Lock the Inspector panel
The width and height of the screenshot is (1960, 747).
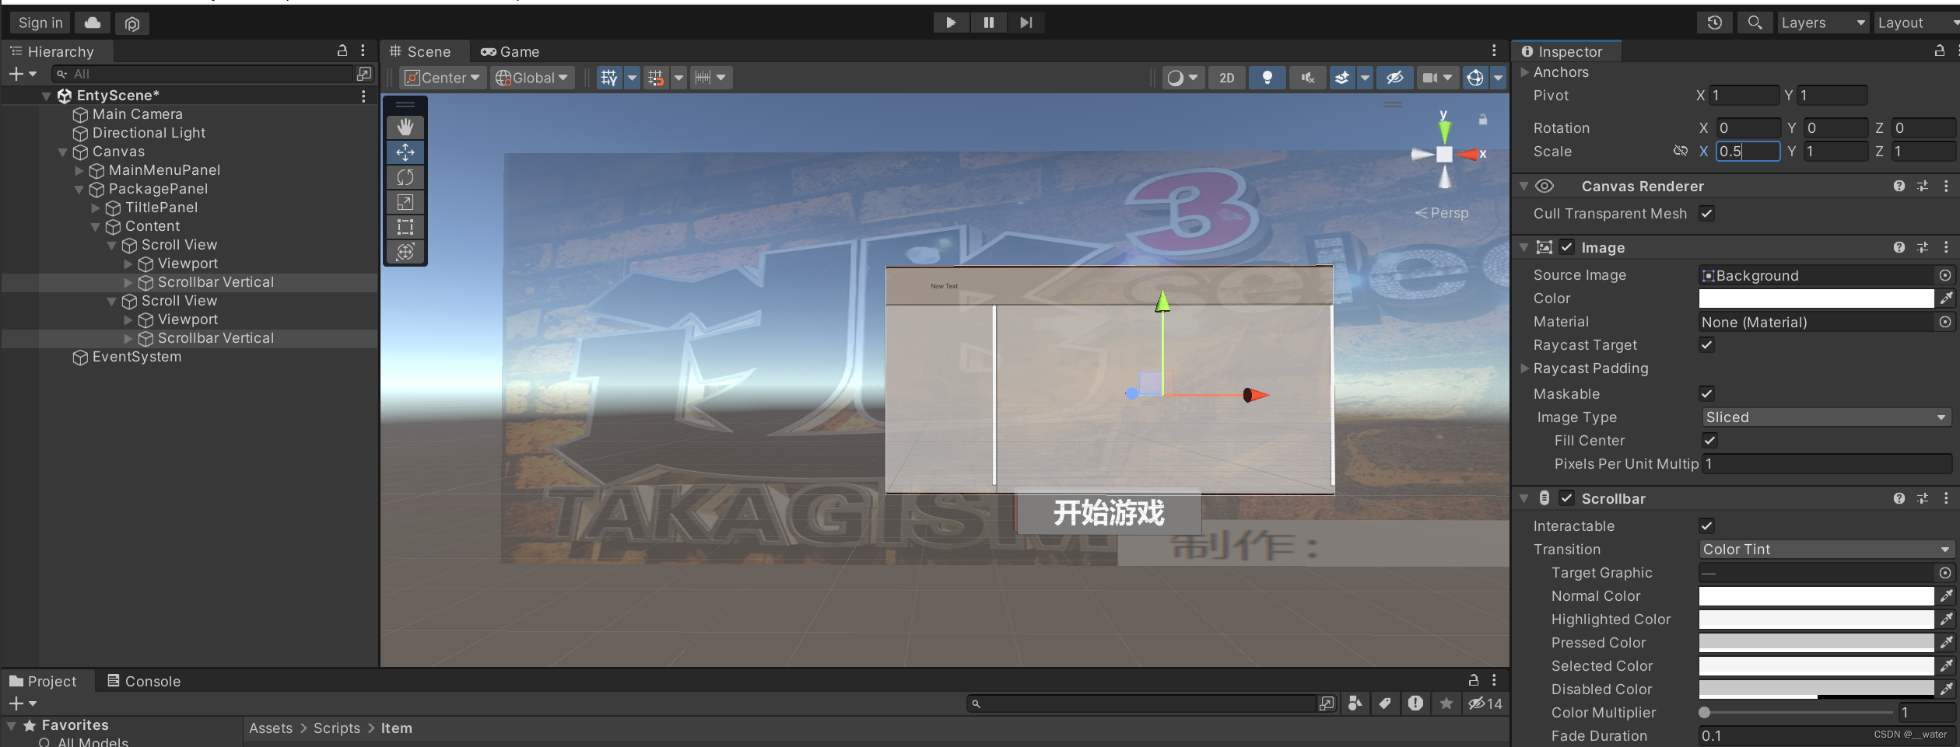(1940, 51)
